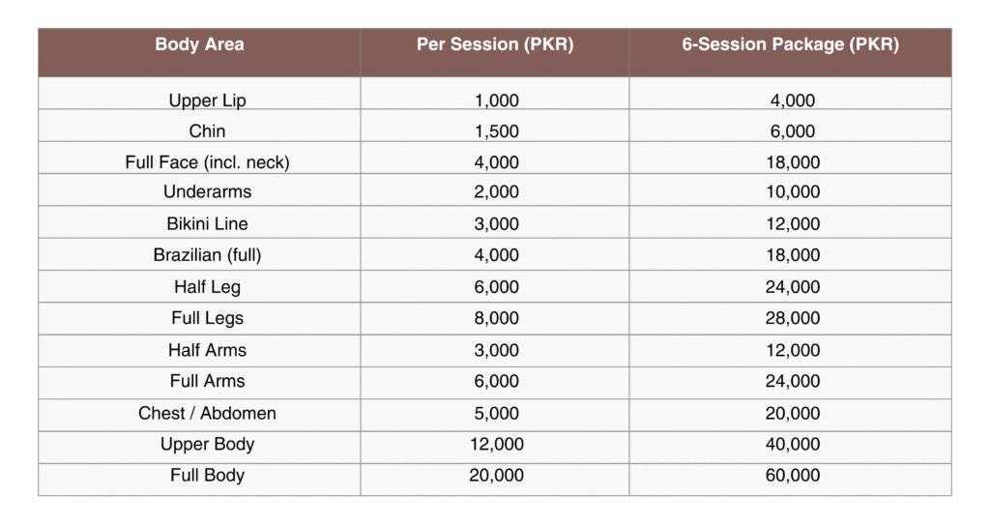Select the Full Body row label
This screenshot has width=990, height=525.
(x=207, y=475)
